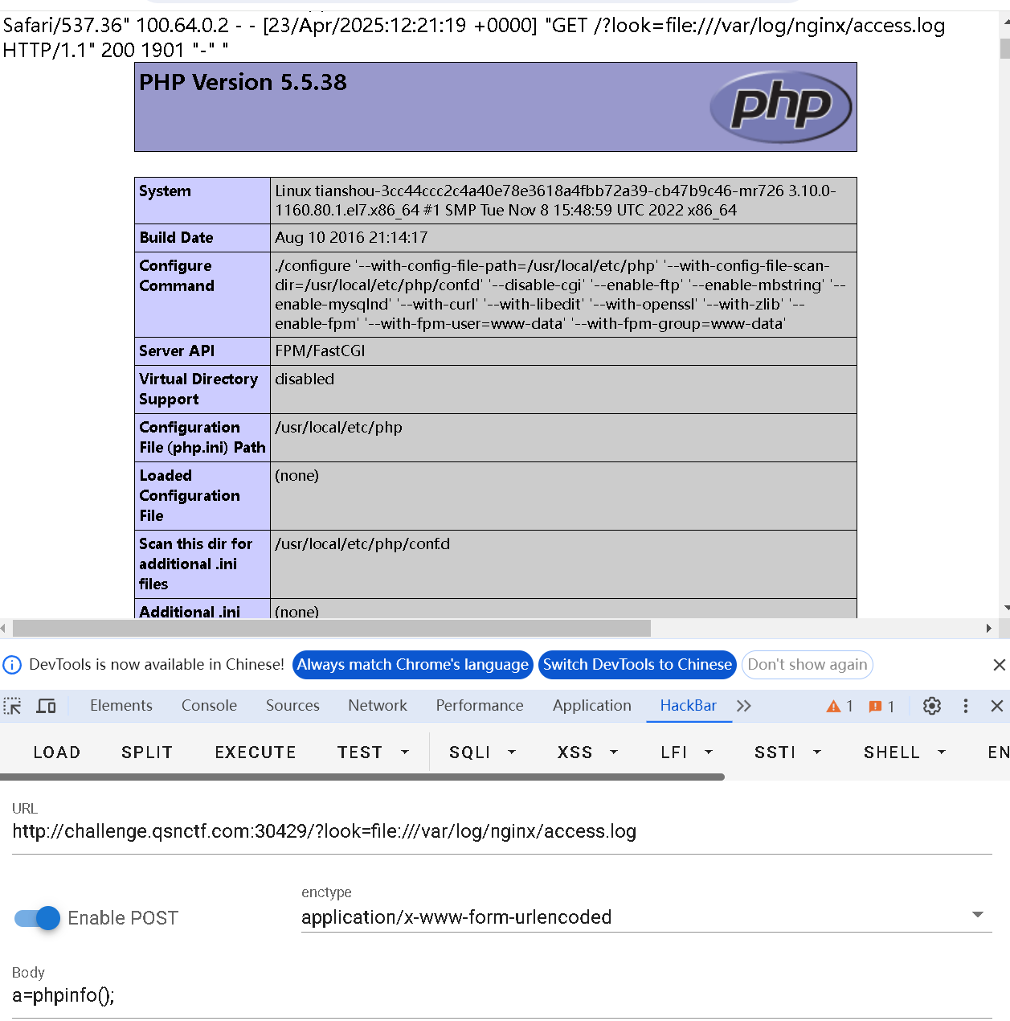Switch to the Elements tab
The height and width of the screenshot is (1021, 1010).
121,706
